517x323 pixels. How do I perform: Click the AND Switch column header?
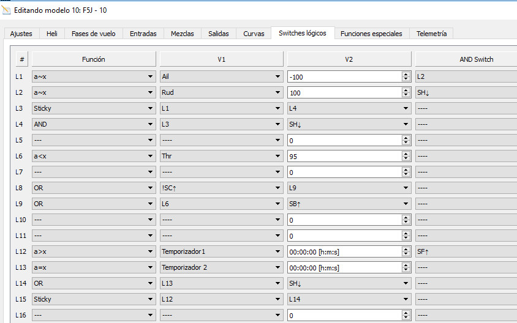click(x=476, y=59)
